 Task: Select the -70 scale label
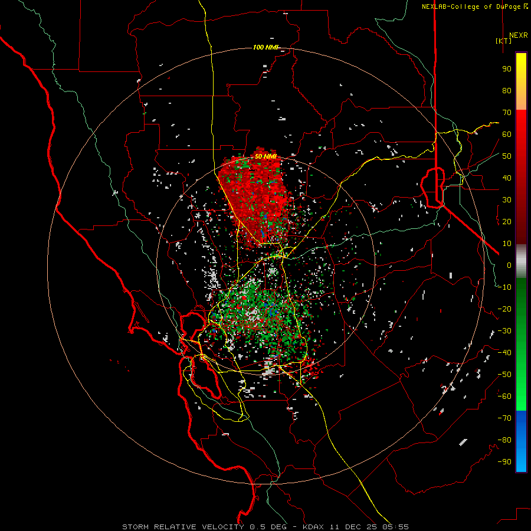click(504, 418)
